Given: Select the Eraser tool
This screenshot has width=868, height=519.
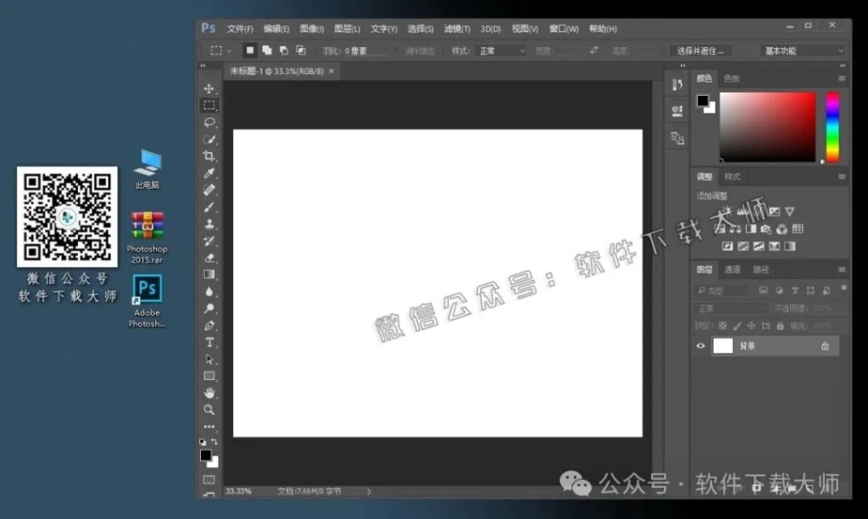Looking at the screenshot, I should pos(209,259).
